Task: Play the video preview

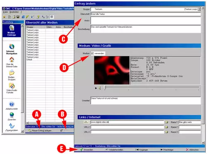Action: pyautogui.click(x=96, y=88)
